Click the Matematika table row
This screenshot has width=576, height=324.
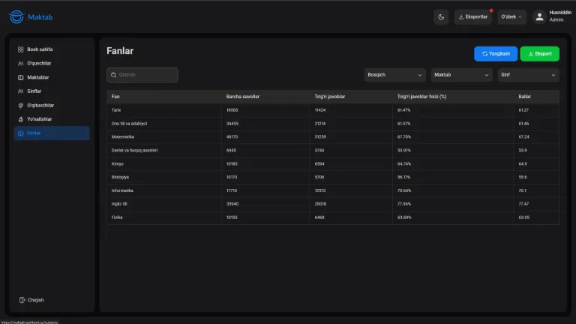333,136
